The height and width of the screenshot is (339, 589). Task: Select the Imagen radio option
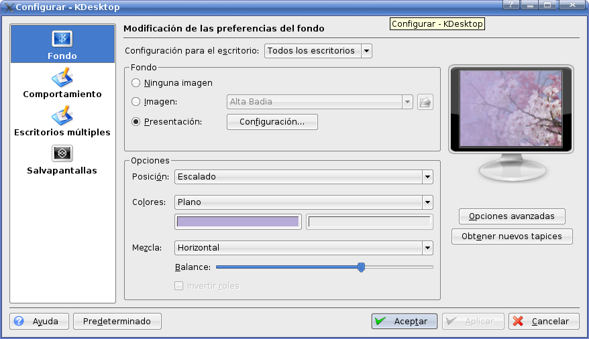coord(136,102)
